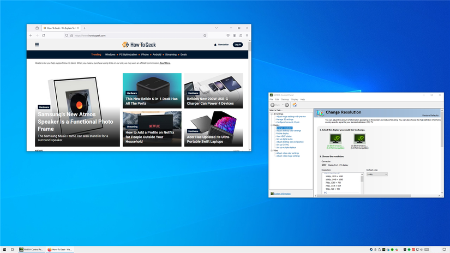The height and width of the screenshot is (253, 450).
Task: Click the Windows trending nav link
Action: coord(110,55)
